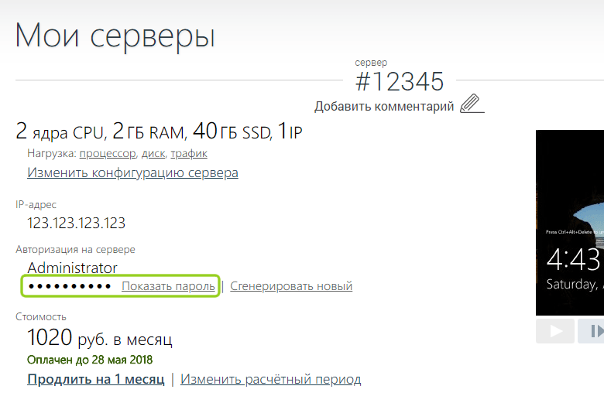Click server number #12345 heading
604x403 pixels.
(400, 81)
